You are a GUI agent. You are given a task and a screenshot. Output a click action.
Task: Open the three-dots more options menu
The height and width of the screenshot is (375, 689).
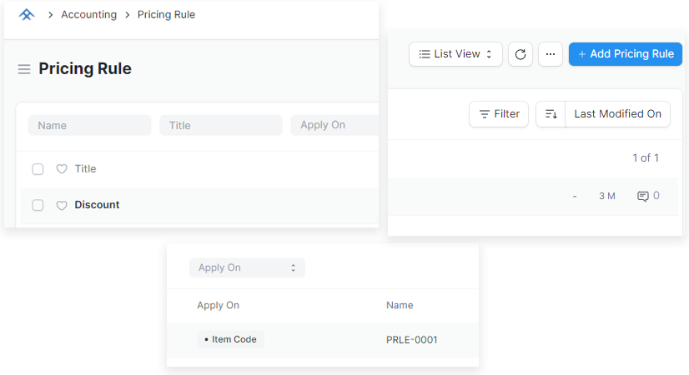tap(551, 54)
